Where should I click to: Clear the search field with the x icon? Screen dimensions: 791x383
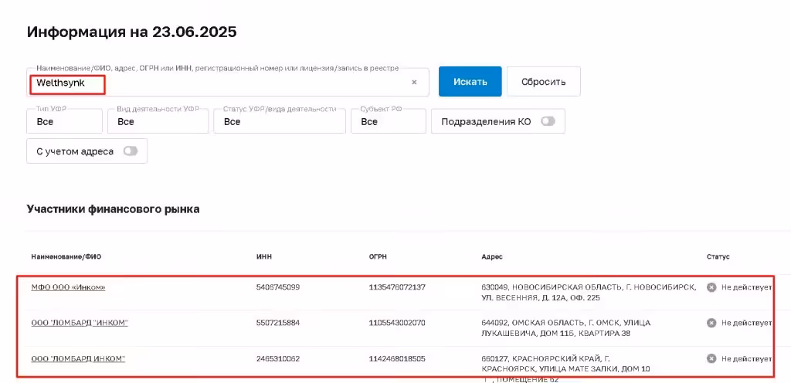[x=414, y=83]
